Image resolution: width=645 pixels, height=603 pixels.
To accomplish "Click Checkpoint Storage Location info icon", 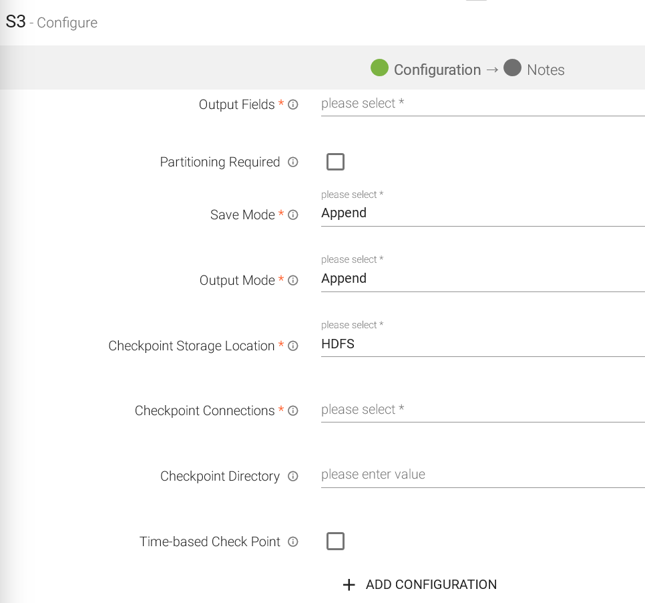I will 292,346.
